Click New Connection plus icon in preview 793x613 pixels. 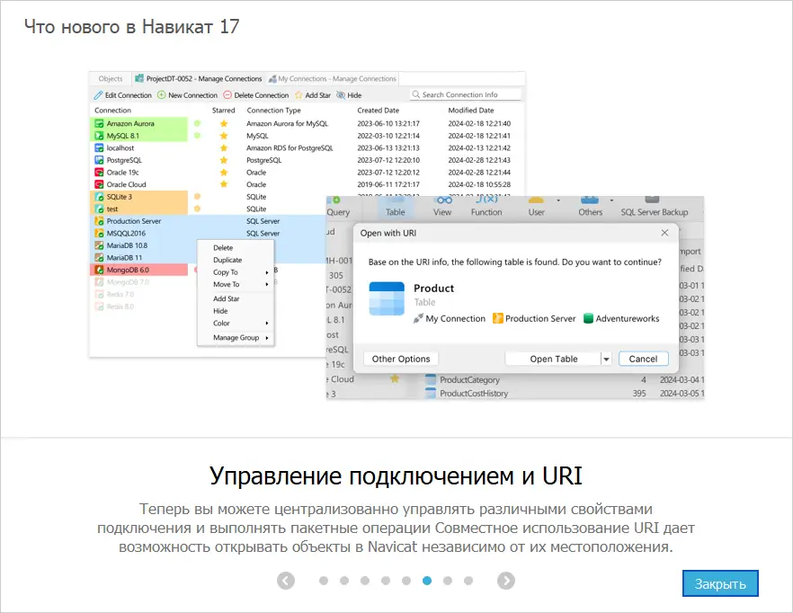click(x=161, y=95)
